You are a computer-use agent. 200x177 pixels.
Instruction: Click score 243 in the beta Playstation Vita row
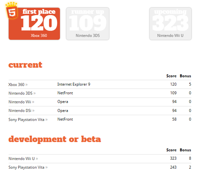(173, 167)
